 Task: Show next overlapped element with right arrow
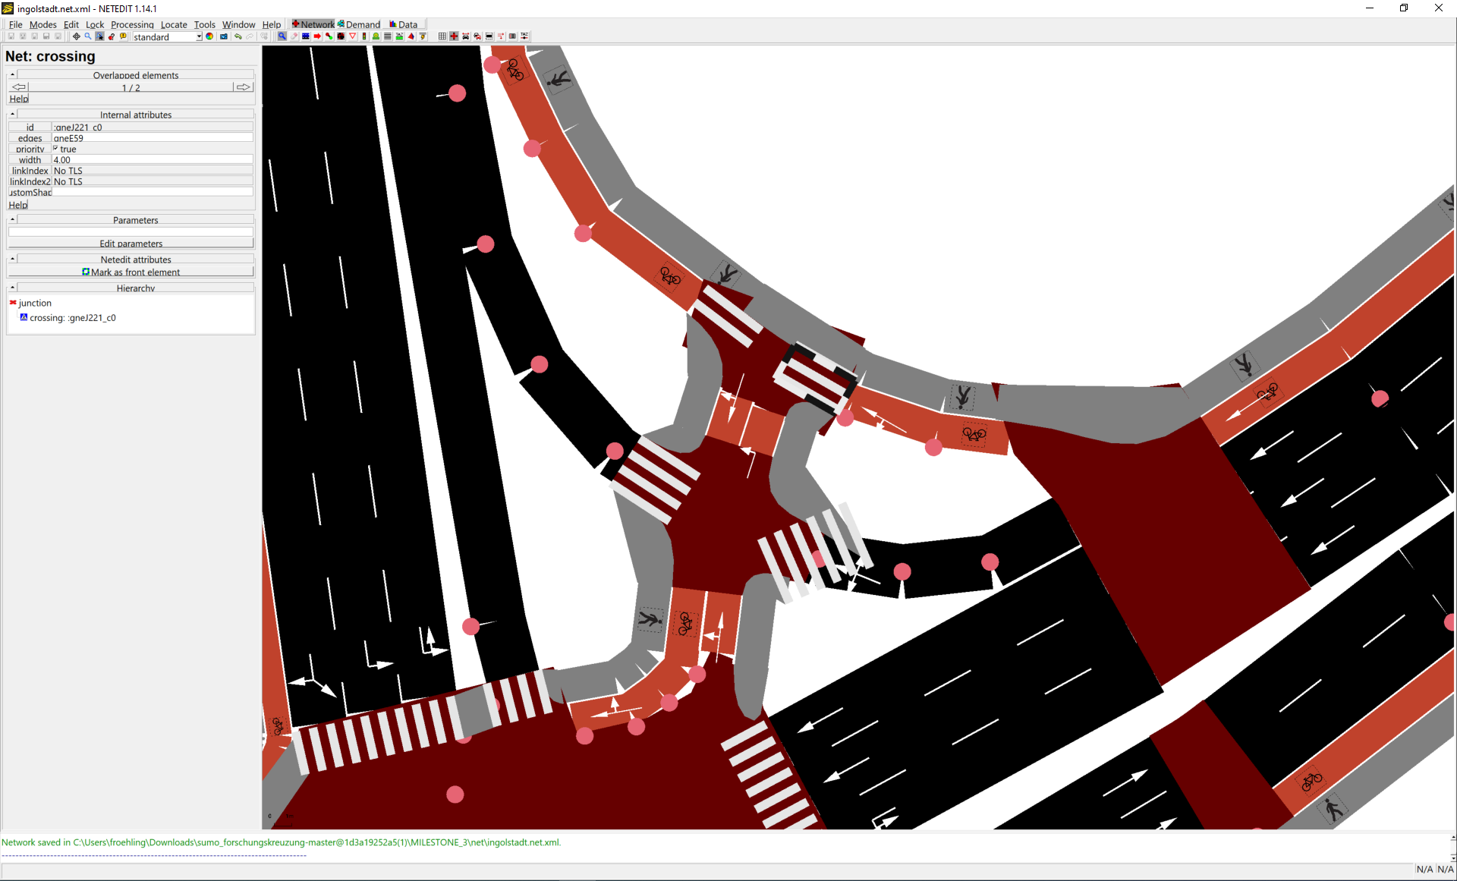tap(243, 87)
